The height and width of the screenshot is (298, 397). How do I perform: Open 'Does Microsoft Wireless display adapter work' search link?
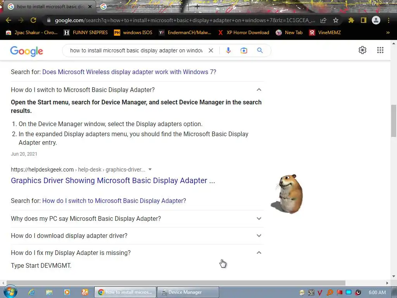click(x=129, y=72)
